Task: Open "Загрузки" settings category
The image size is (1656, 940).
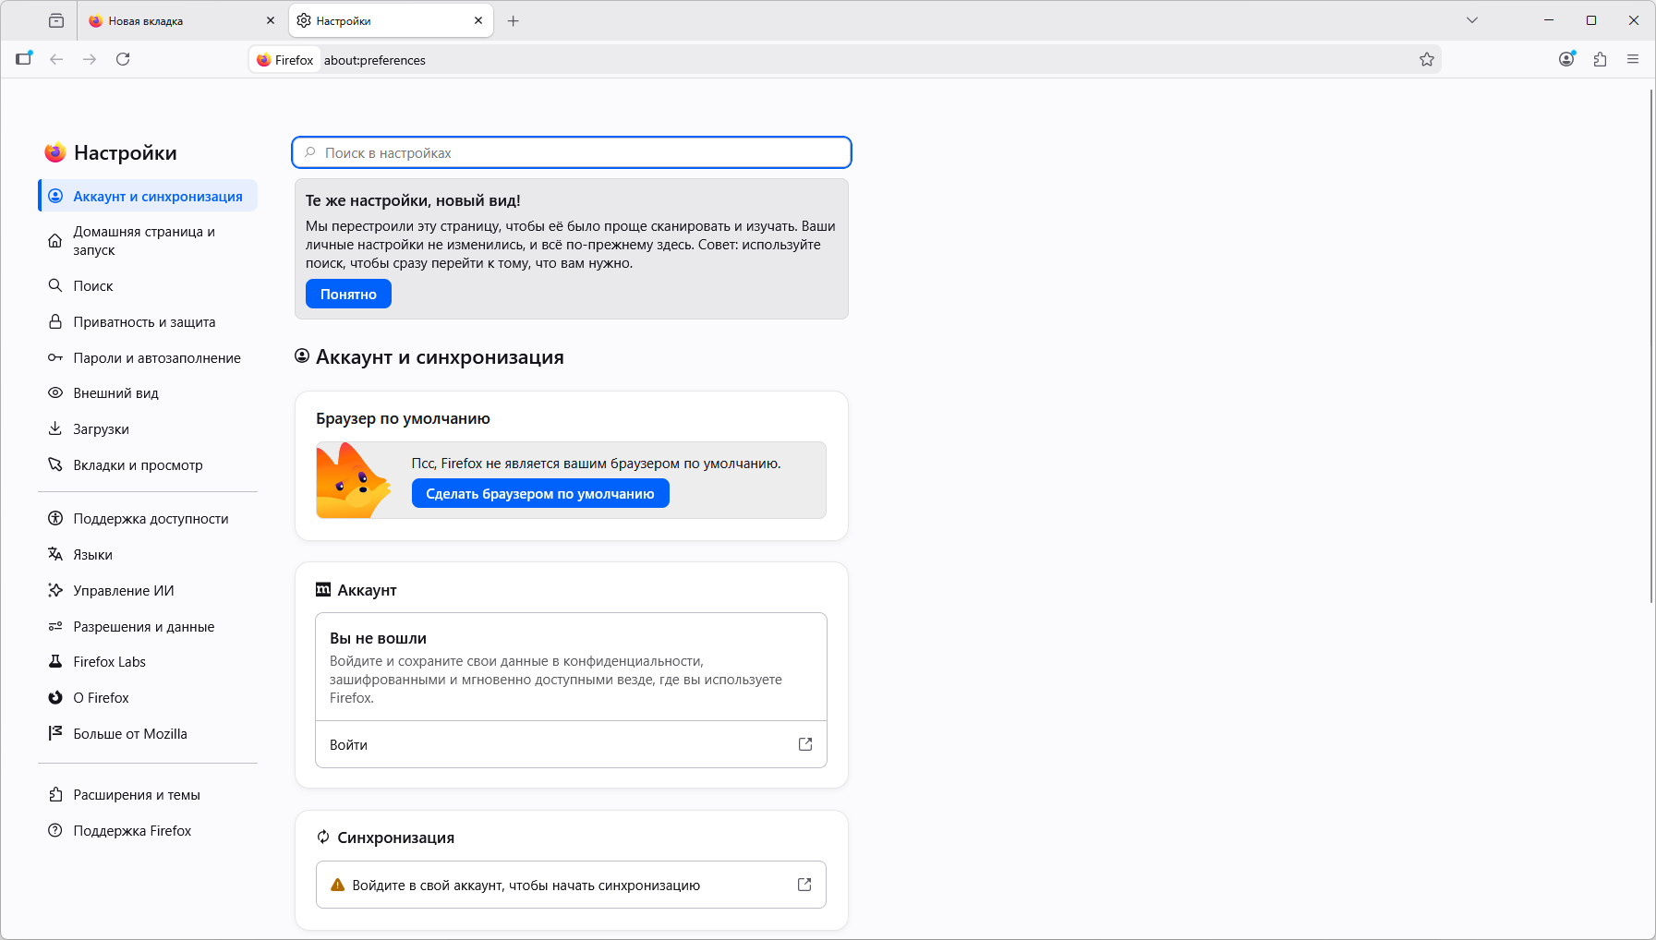Action: point(148,429)
